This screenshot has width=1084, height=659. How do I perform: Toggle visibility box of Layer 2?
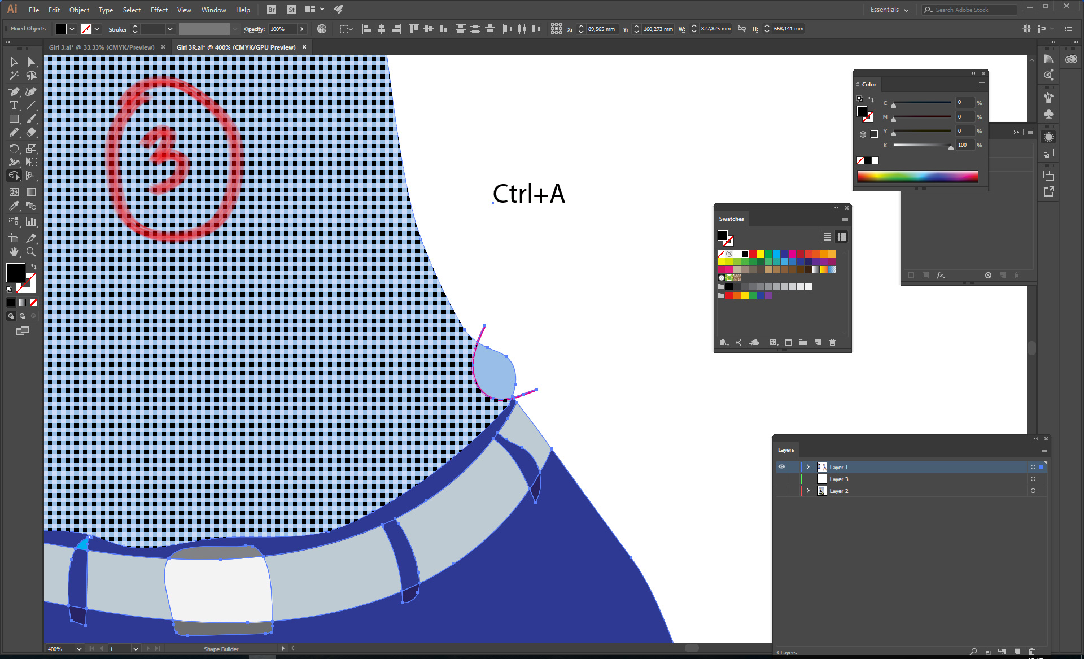tap(781, 491)
